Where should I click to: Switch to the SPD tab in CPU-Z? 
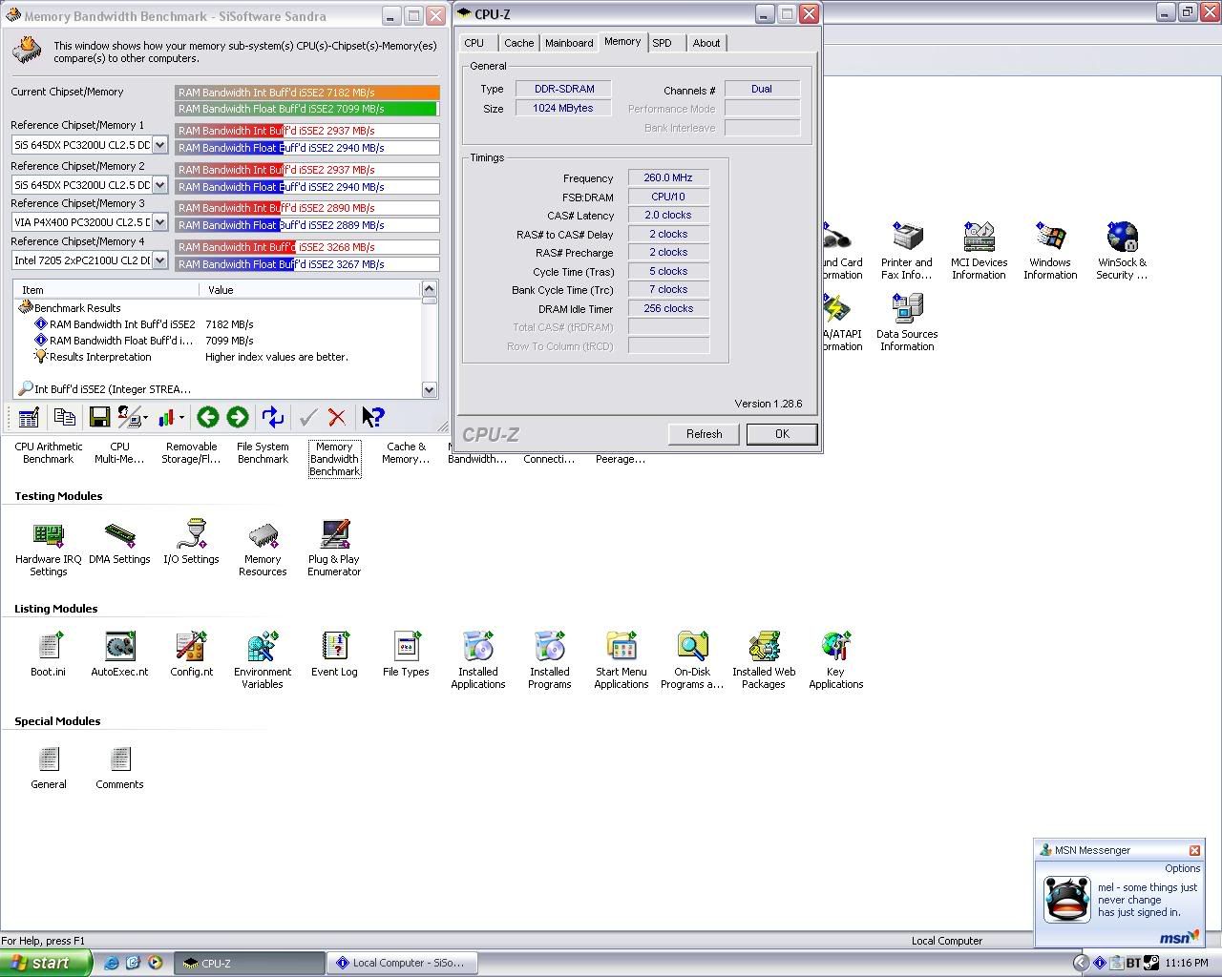click(662, 43)
